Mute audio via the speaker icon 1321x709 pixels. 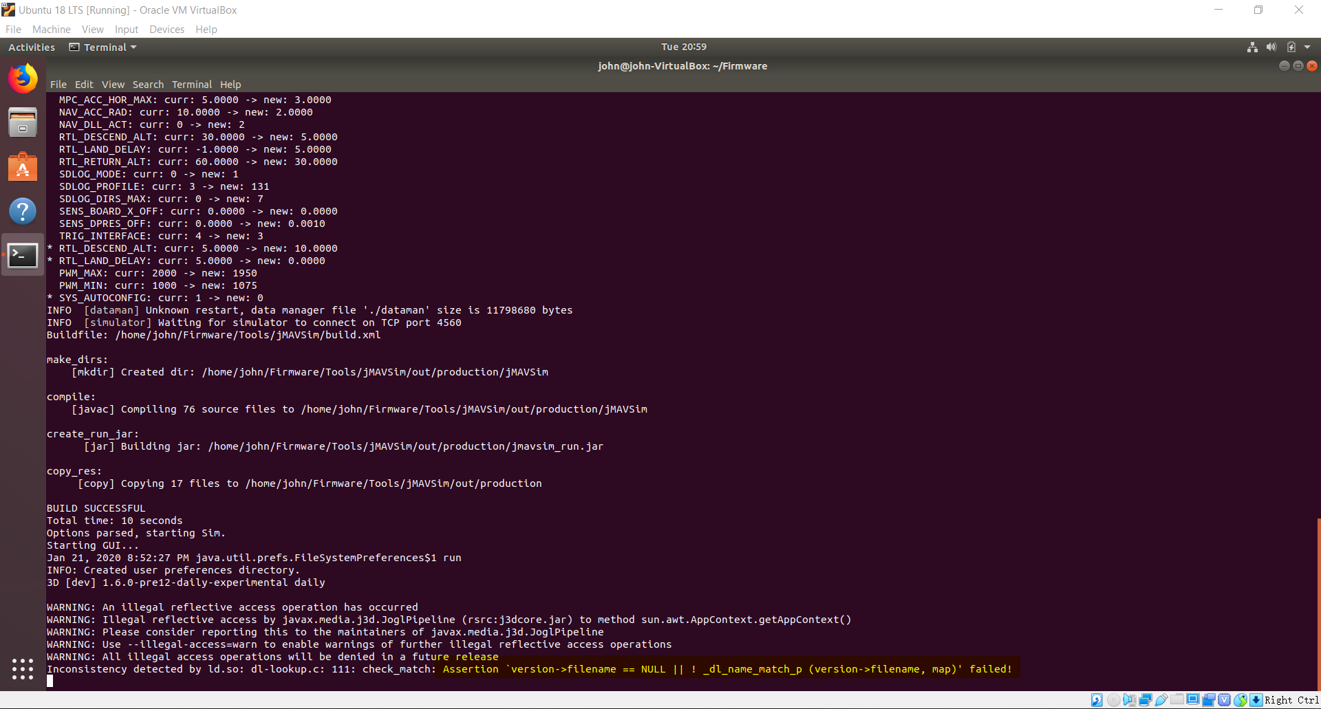pos(1270,47)
